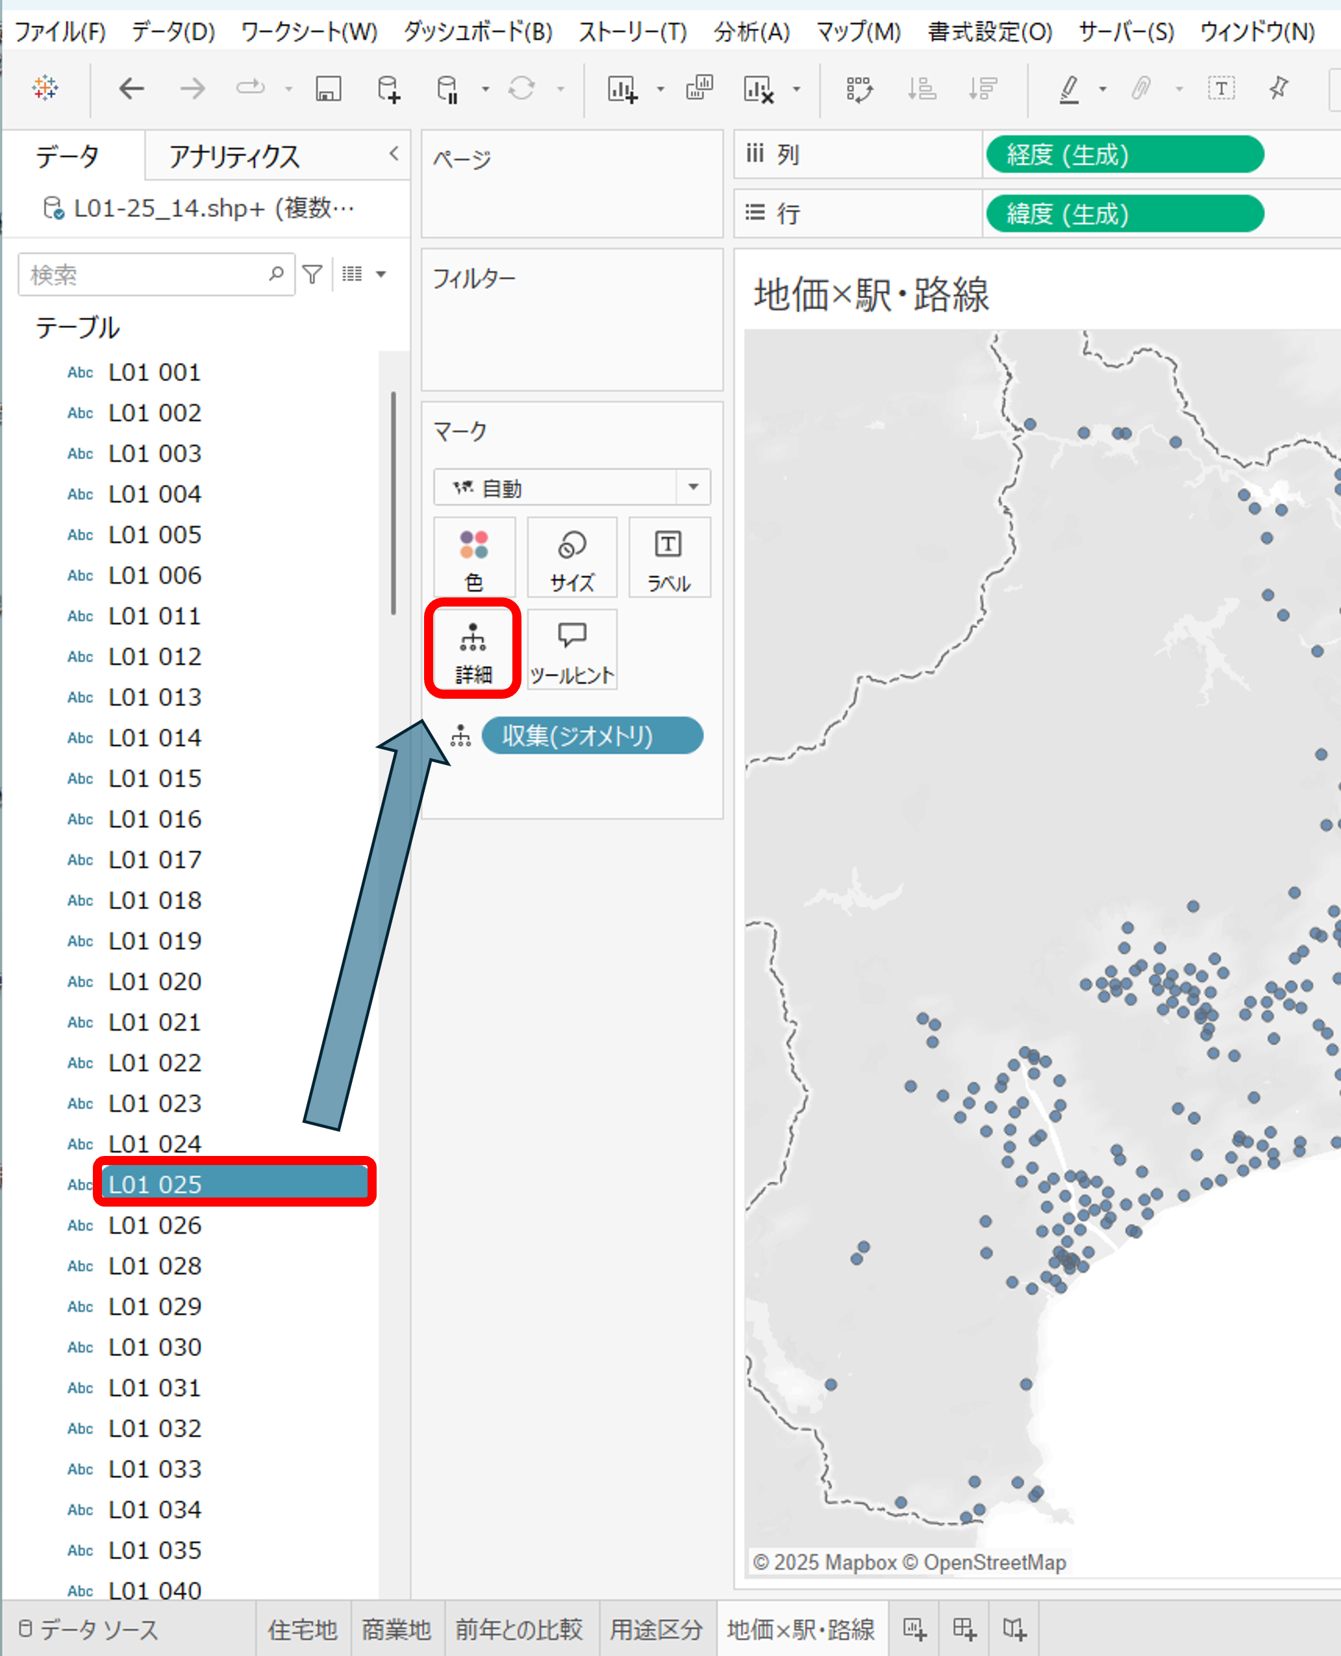The width and height of the screenshot is (1341, 1656).
Task: Open new worksheet dropdown arrow
Action: (660, 90)
